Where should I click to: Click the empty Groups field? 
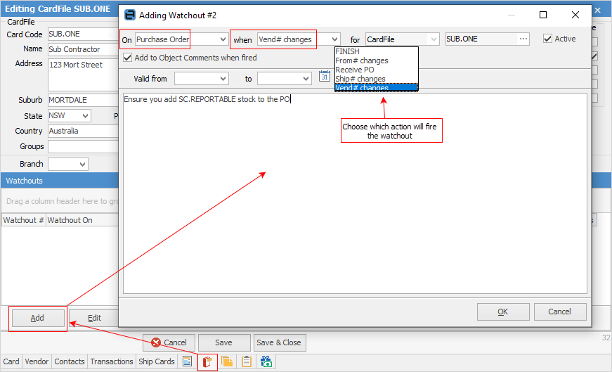(x=83, y=146)
